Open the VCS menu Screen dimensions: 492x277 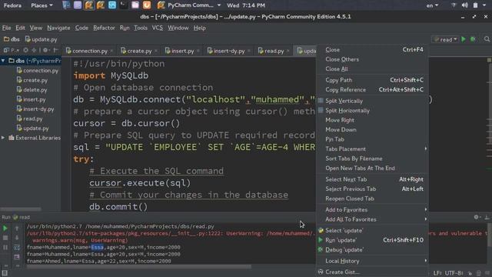(x=157, y=28)
